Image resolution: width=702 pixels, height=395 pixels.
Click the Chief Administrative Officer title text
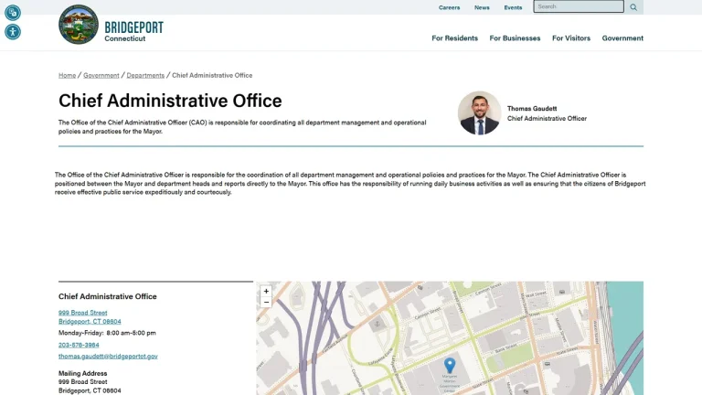[547, 118]
